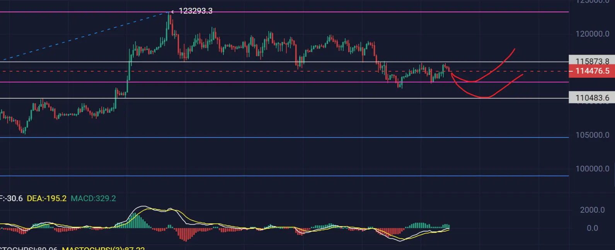615x250 pixels.
Task: Click the 100000.0 price axis value
Action: [592, 168]
